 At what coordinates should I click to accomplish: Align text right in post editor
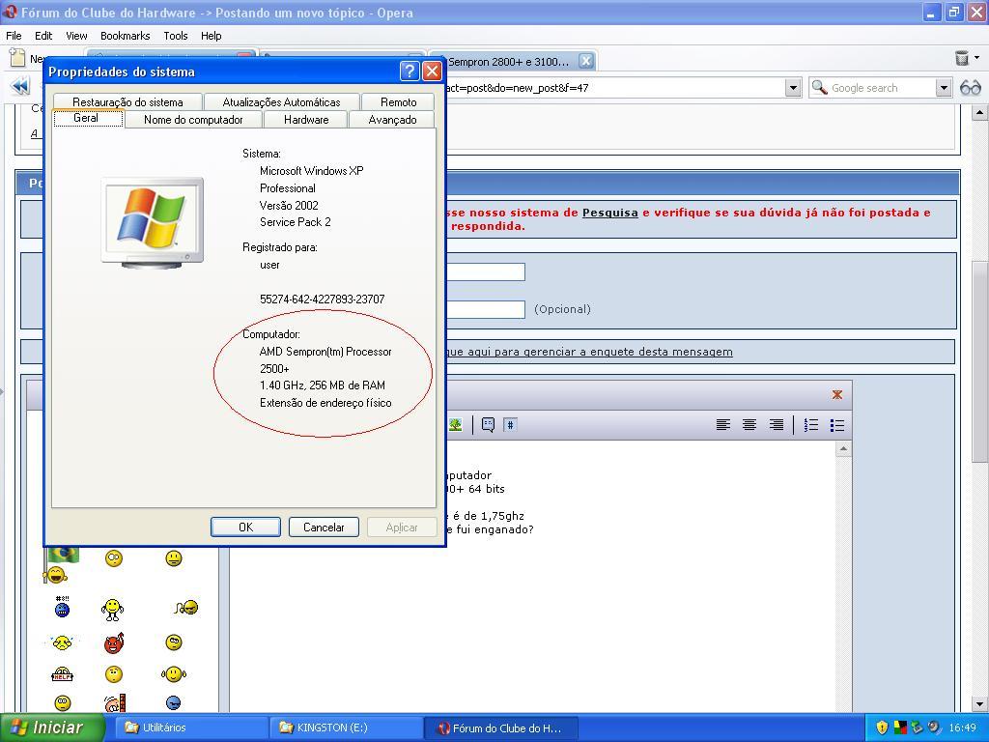pyautogui.click(x=776, y=425)
